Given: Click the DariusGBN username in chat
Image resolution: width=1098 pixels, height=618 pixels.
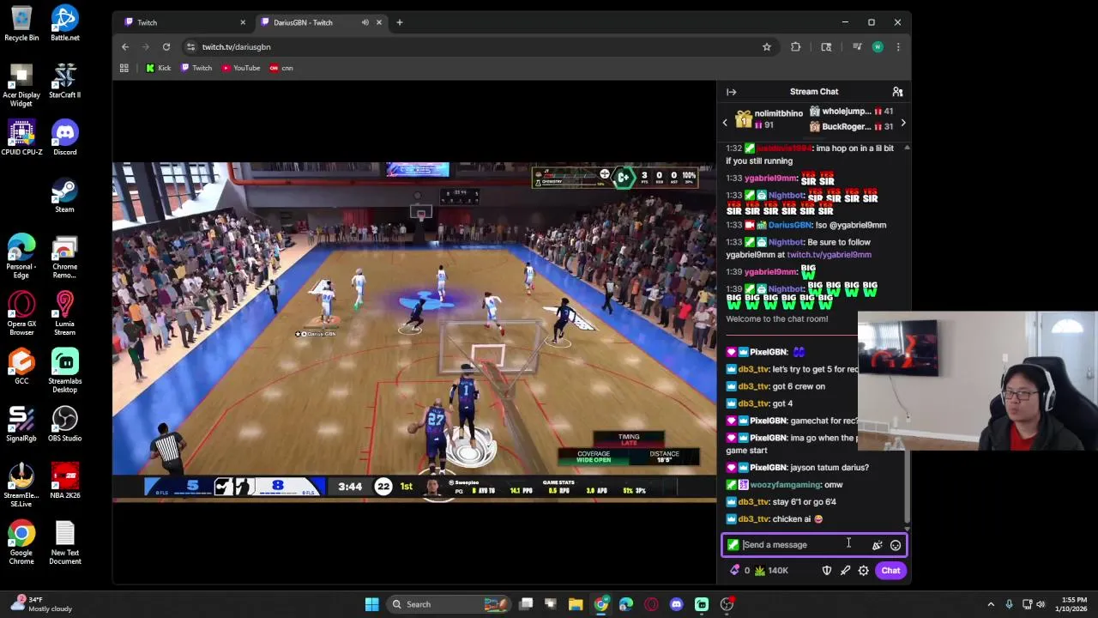Looking at the screenshot, I should tap(789, 225).
